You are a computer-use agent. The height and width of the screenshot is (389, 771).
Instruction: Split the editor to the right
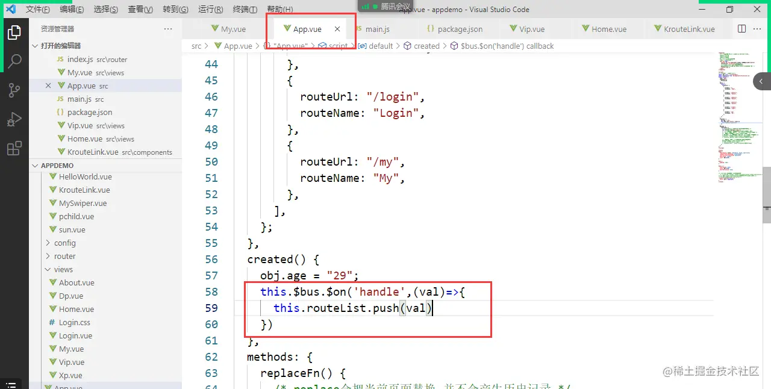click(x=741, y=29)
